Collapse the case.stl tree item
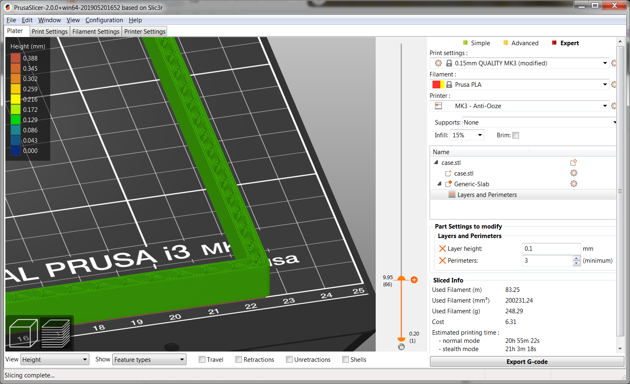The height and width of the screenshot is (384, 630). 436,162
